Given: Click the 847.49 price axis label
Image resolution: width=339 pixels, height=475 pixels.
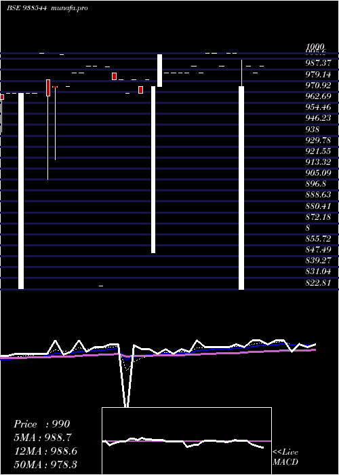Looking at the screenshot, I should pos(318,249).
